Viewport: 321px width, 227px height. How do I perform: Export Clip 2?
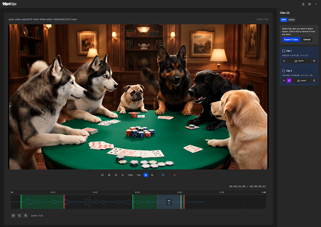(302, 81)
